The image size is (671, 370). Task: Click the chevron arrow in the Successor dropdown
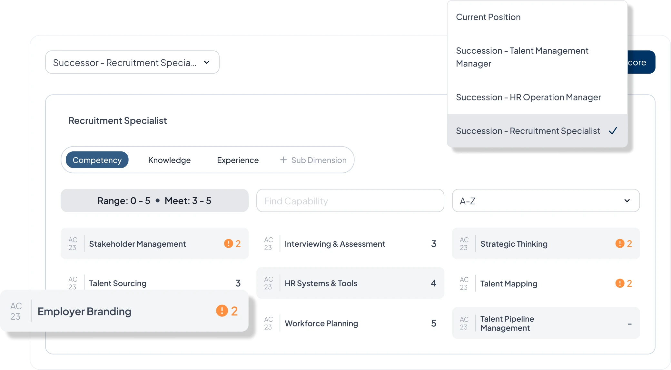point(207,62)
